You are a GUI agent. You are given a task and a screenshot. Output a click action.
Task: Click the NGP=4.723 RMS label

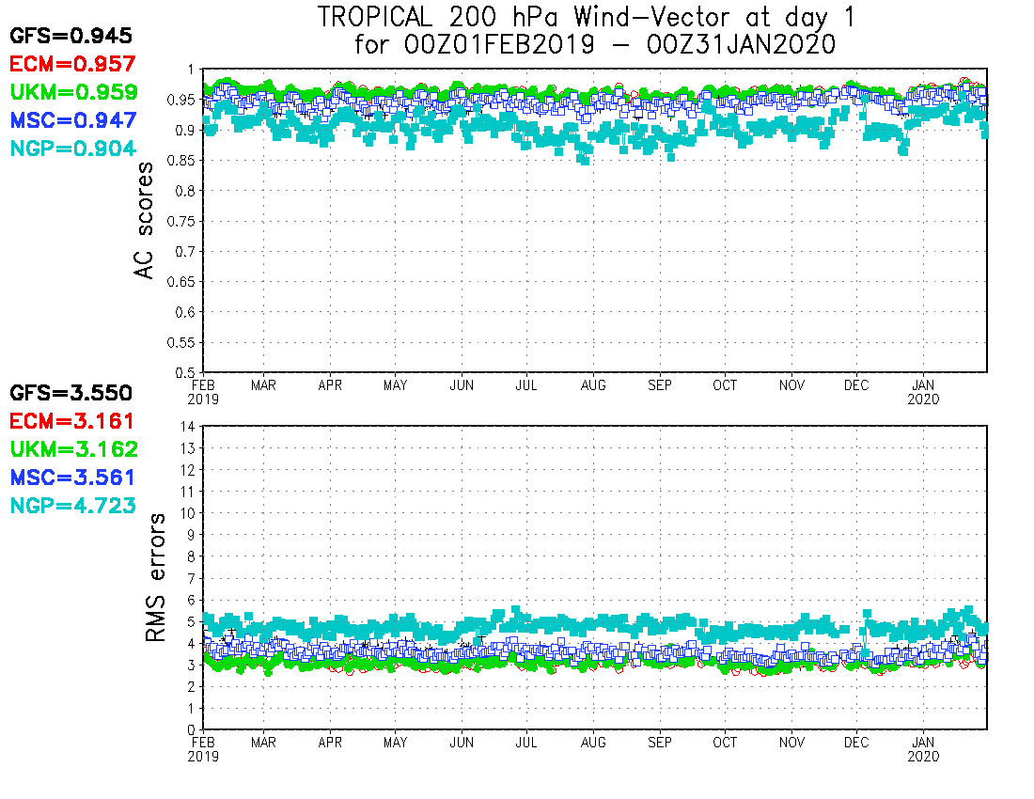[x=73, y=506]
